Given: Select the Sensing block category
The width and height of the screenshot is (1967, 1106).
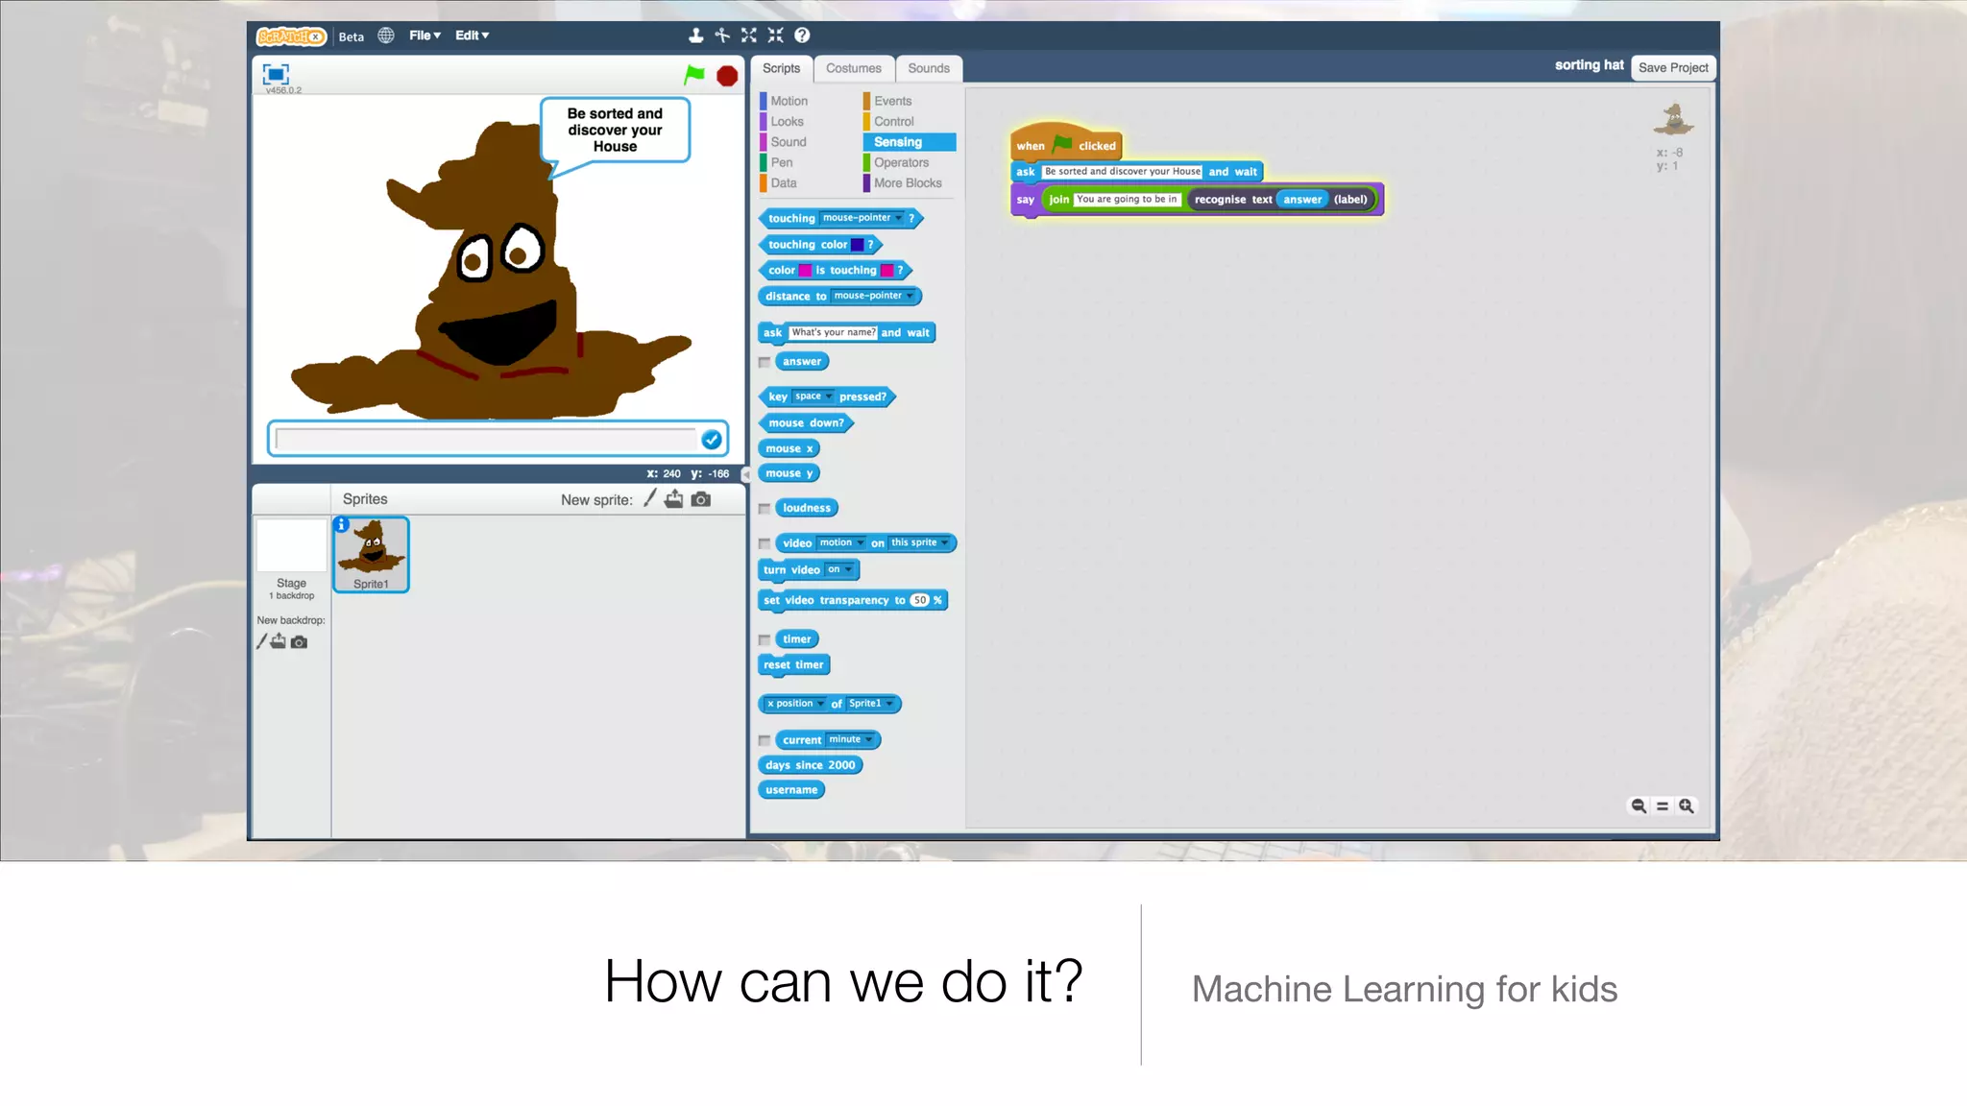Looking at the screenshot, I should [909, 142].
